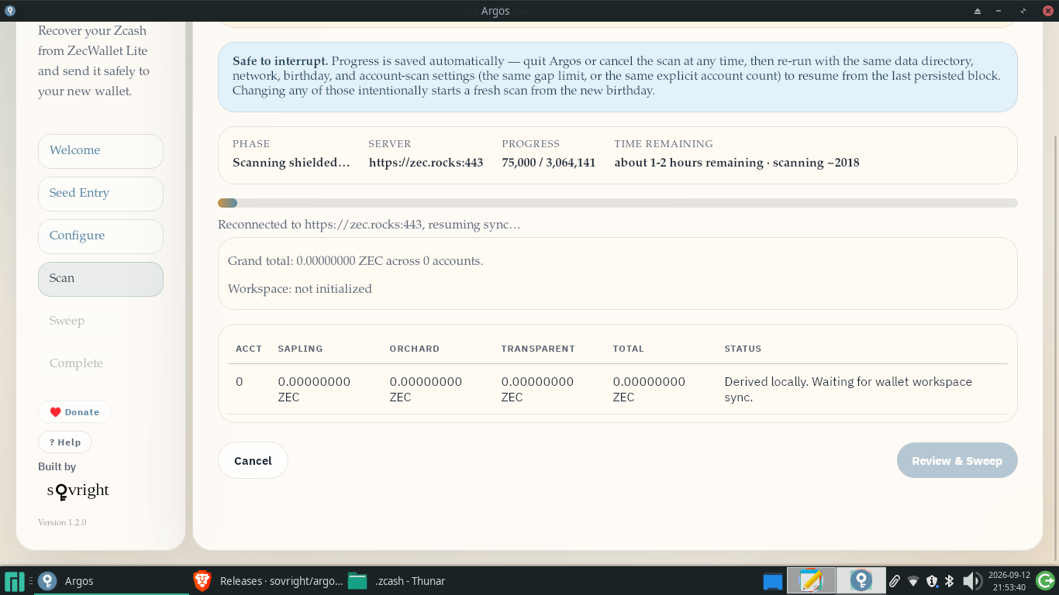Switch to the Brave browser Releases window
Viewport: 1059px width, 595px height.
coord(267,581)
